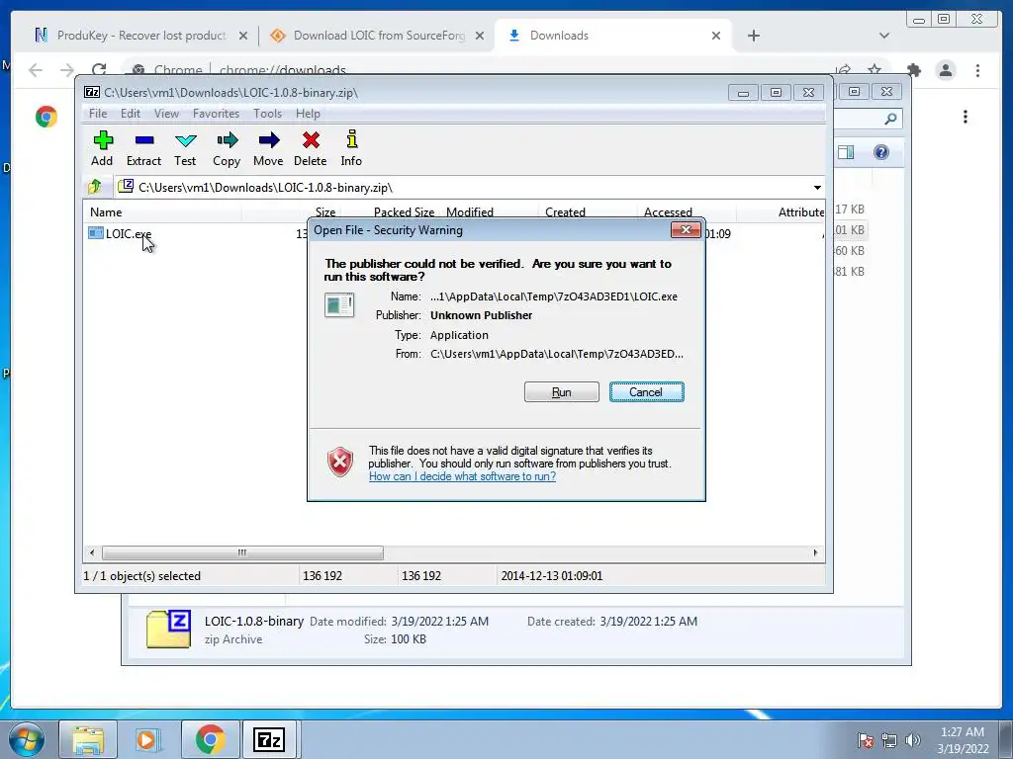Click Chrome forward arrow
1013x759 pixels.
[x=67, y=70]
